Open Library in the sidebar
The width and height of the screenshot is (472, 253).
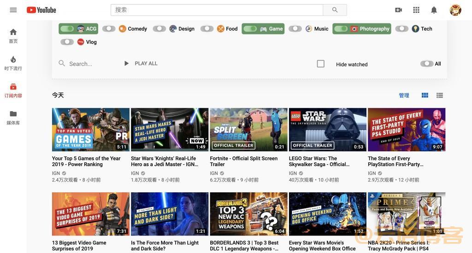tap(13, 117)
